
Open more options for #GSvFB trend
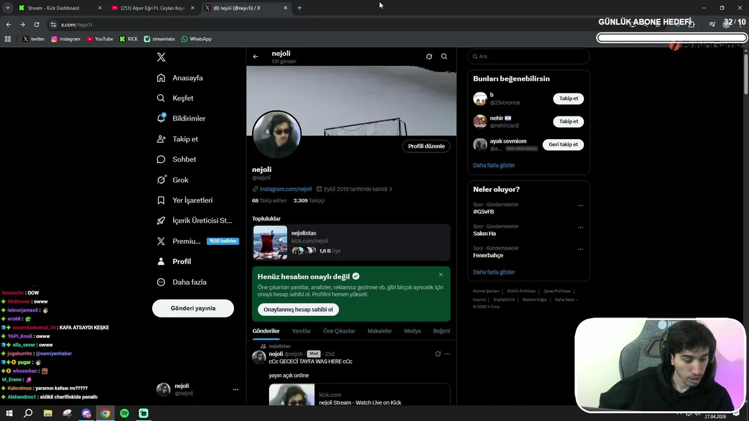coord(580,205)
